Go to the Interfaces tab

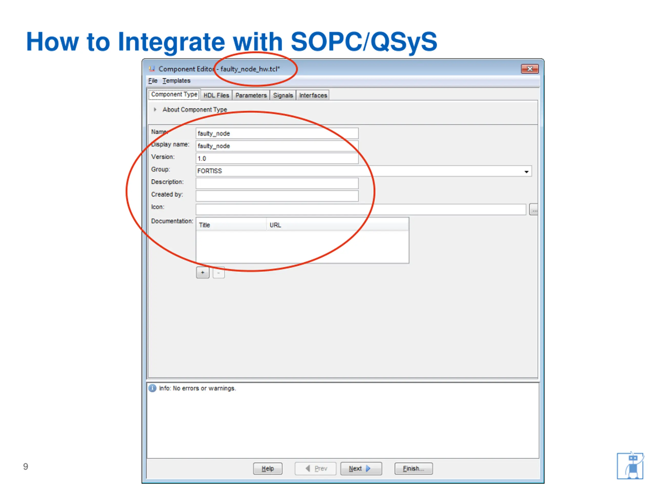(313, 95)
